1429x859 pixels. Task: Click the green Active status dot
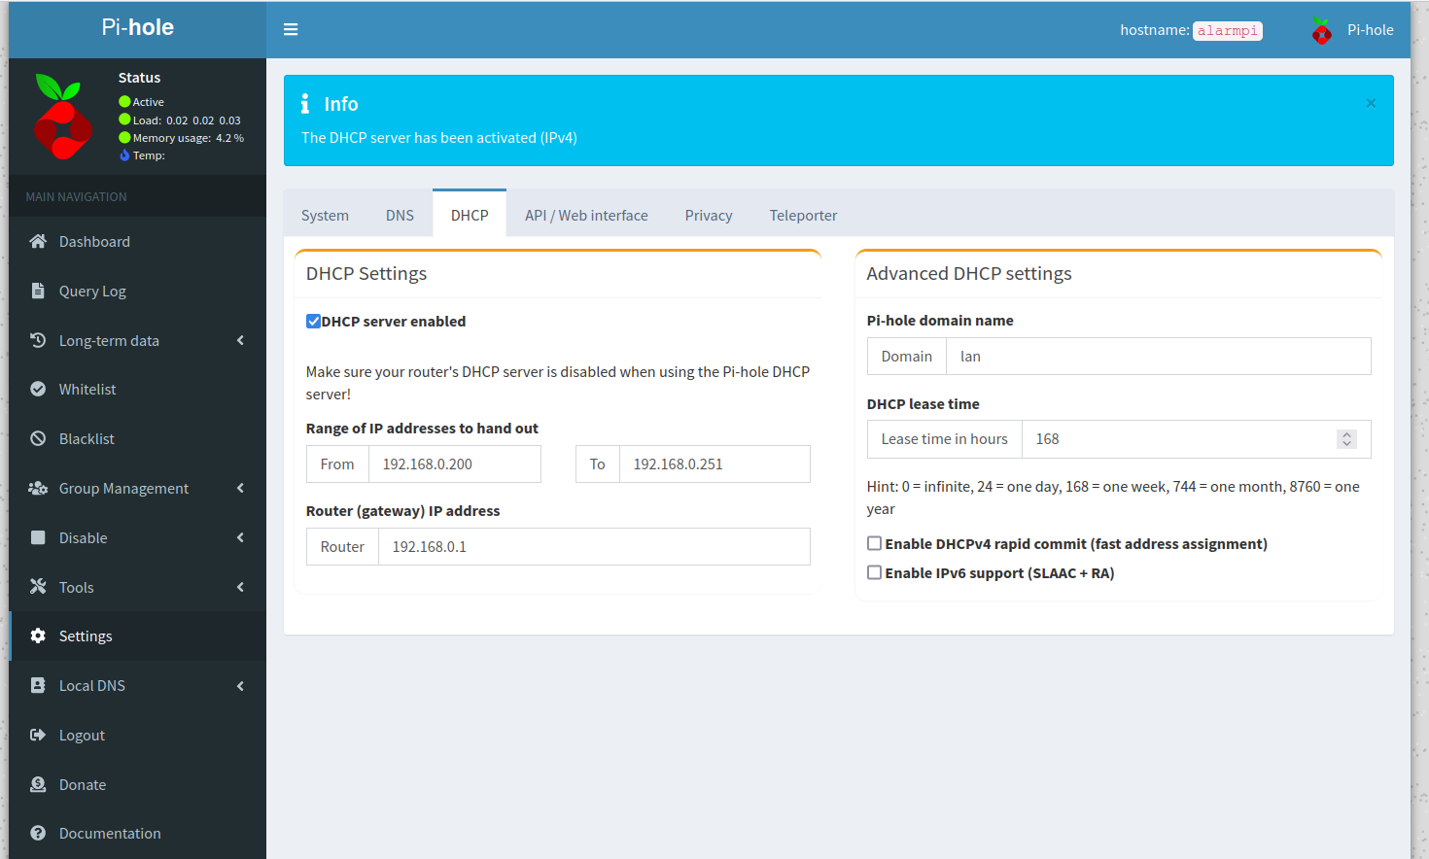point(124,101)
